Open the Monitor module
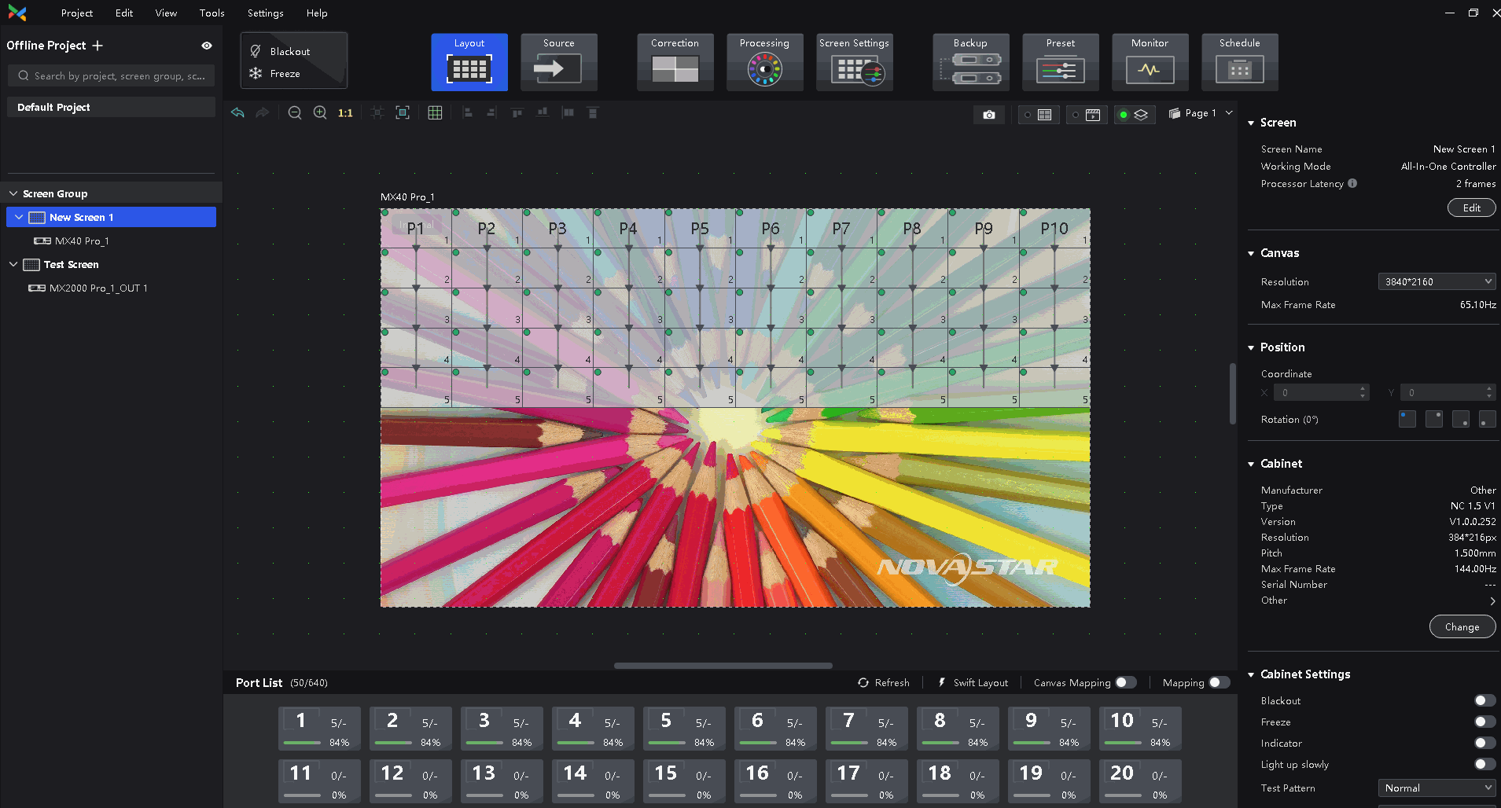Image resolution: width=1501 pixels, height=808 pixels. pos(1150,62)
